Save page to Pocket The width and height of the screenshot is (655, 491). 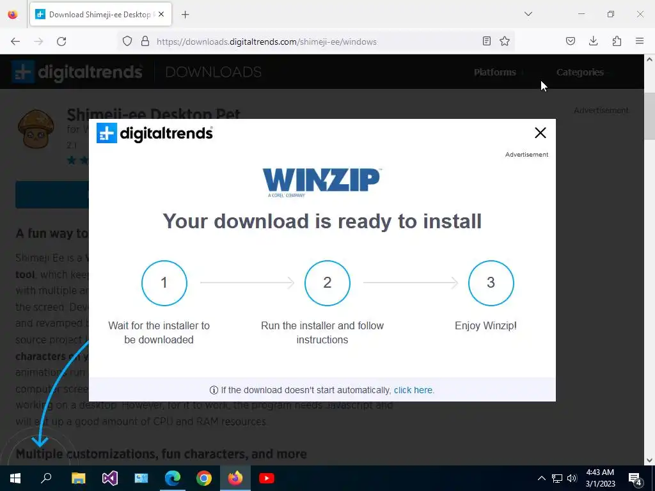point(570,41)
